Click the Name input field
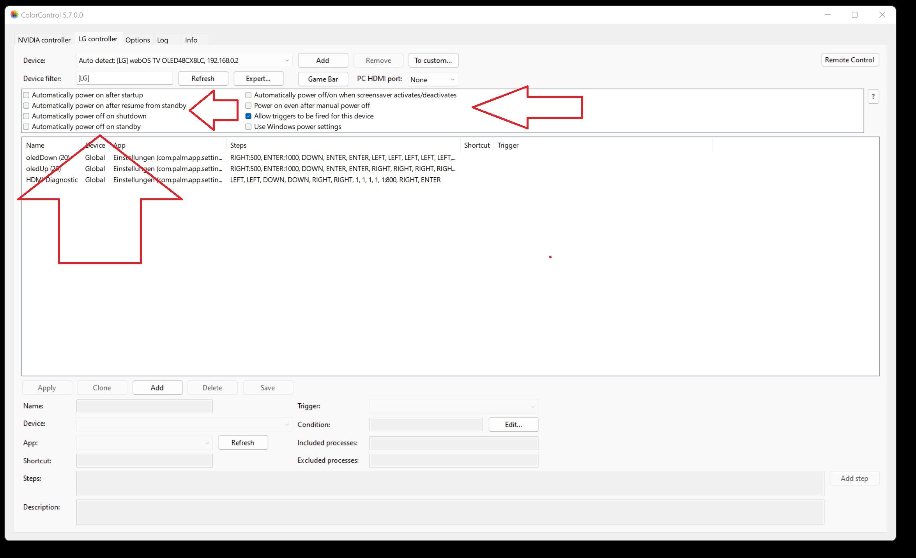916x558 pixels. coord(145,405)
